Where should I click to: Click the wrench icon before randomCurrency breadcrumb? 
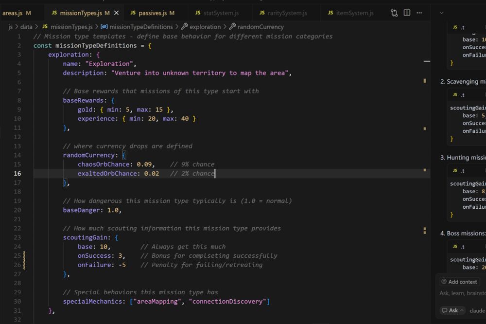232,27
